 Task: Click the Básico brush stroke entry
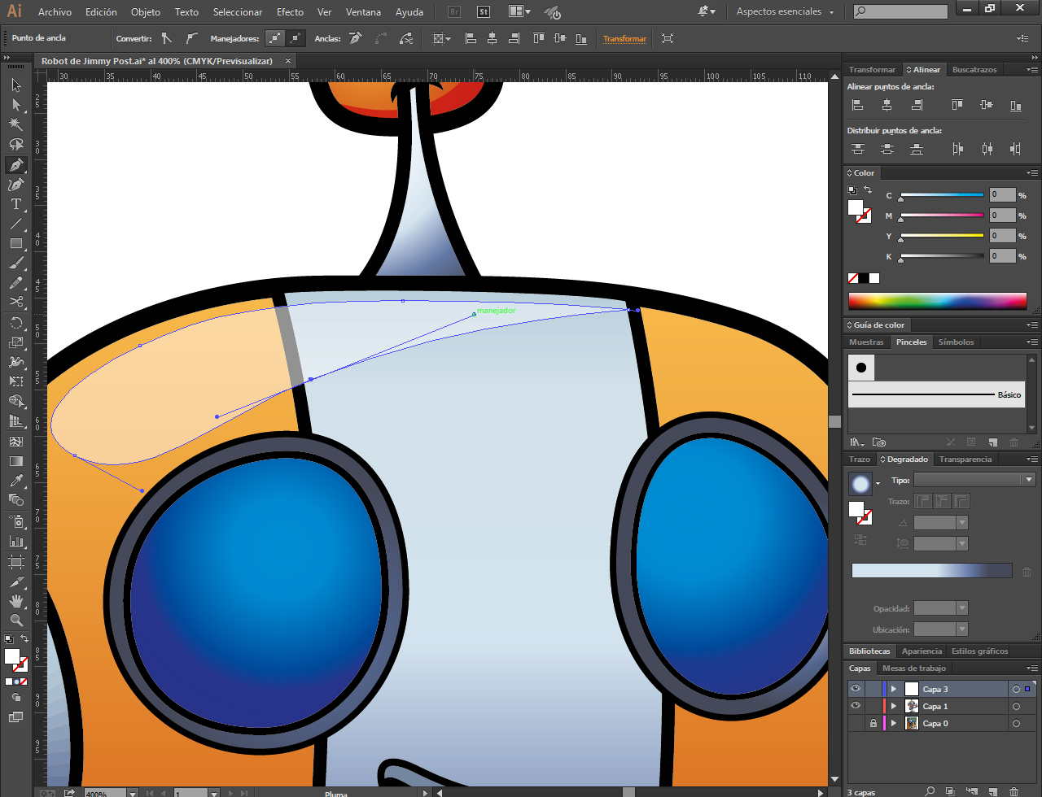936,394
